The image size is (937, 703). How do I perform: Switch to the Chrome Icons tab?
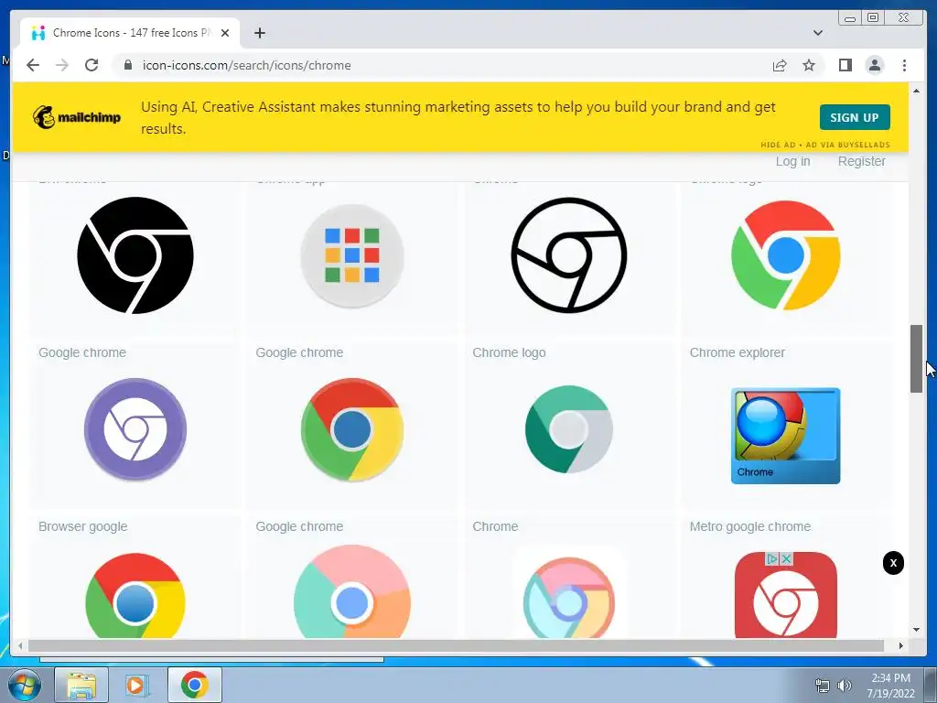[x=130, y=33]
